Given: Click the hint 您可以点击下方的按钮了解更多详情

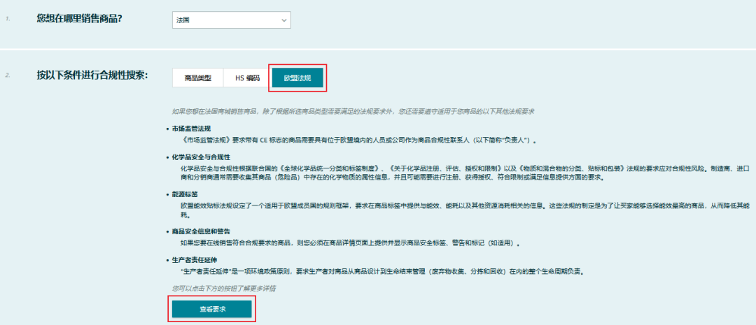Looking at the screenshot, I should 224,289.
